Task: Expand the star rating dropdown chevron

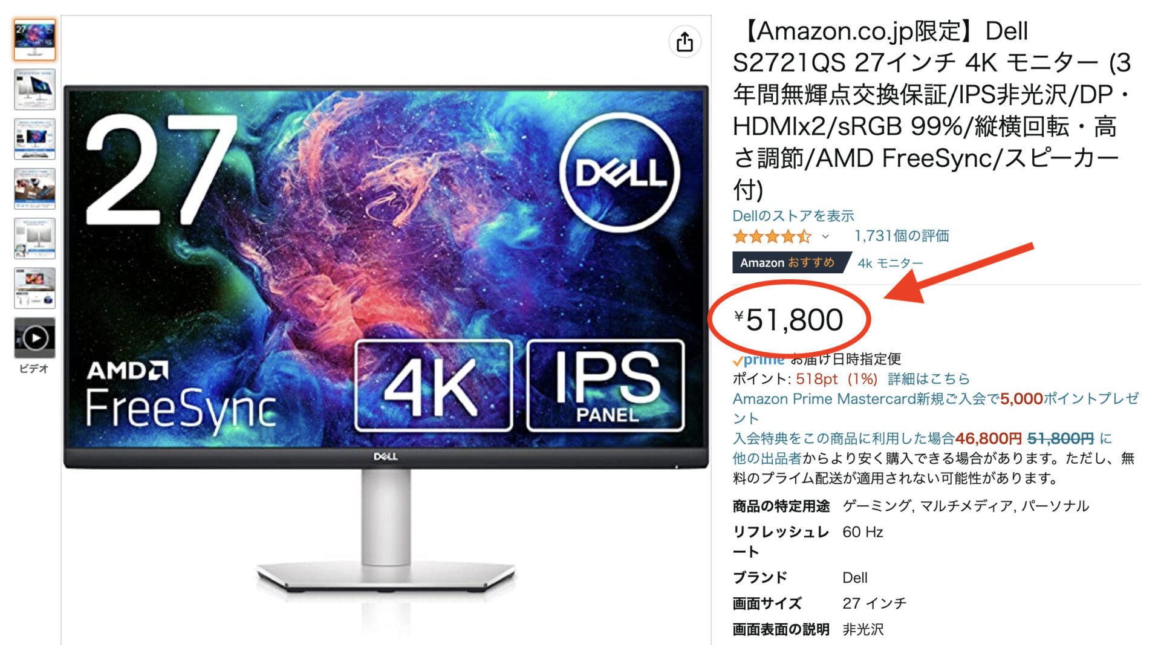Action: pos(825,236)
